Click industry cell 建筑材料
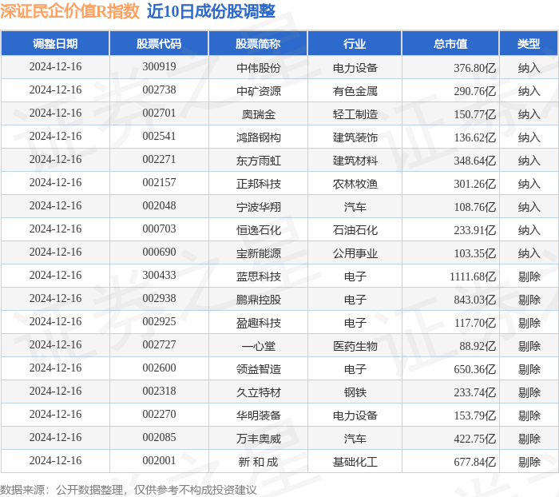The width and height of the screenshot is (559, 497). 355,161
